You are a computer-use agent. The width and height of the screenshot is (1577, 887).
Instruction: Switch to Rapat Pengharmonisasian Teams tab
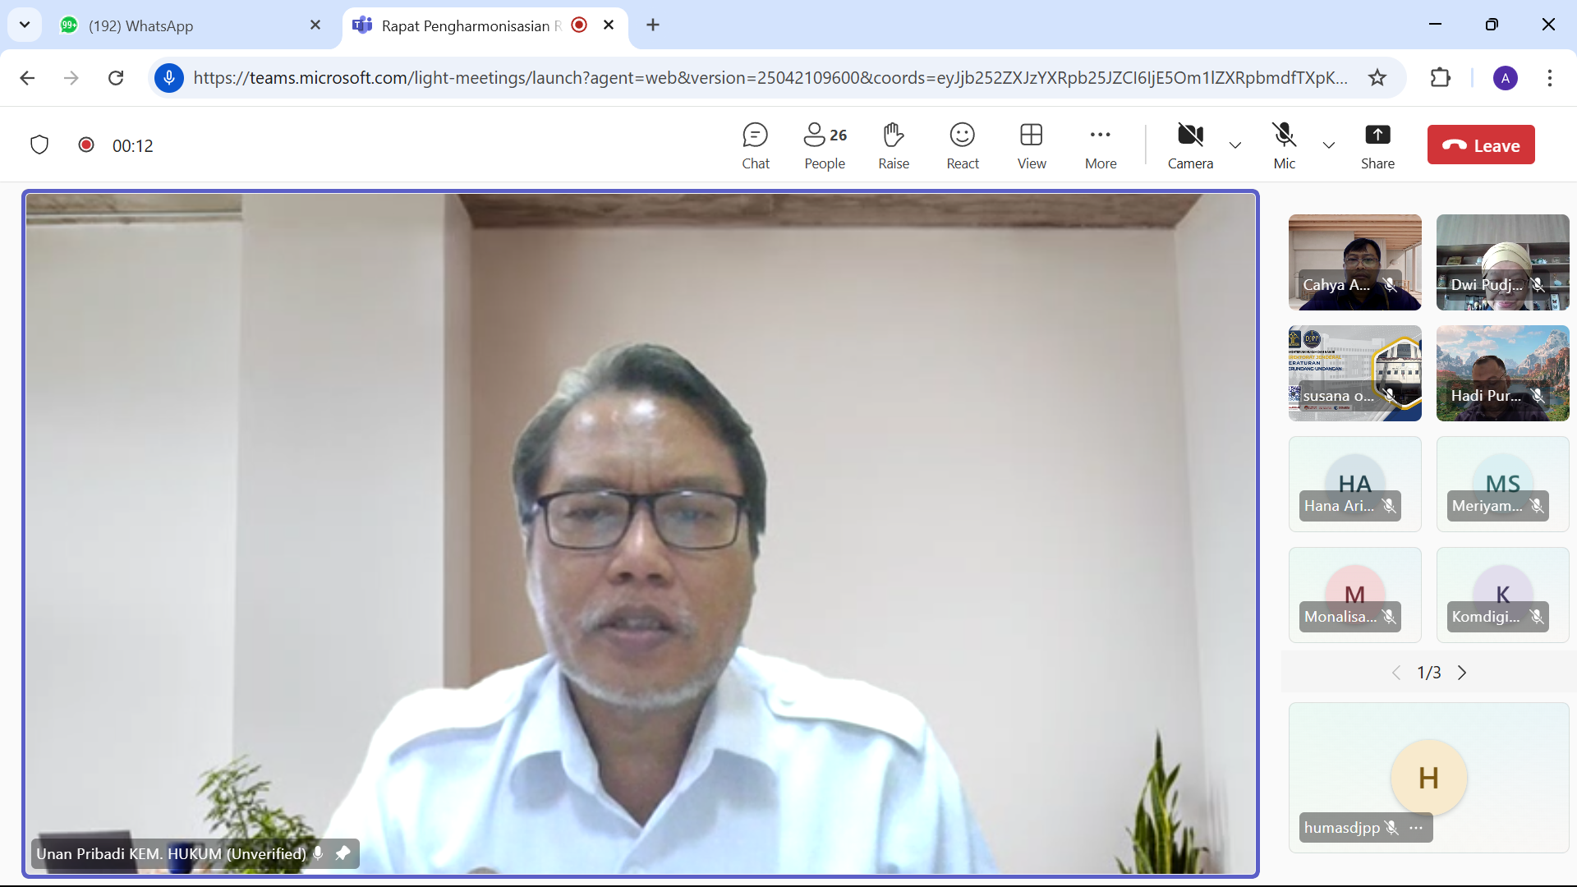click(x=485, y=25)
